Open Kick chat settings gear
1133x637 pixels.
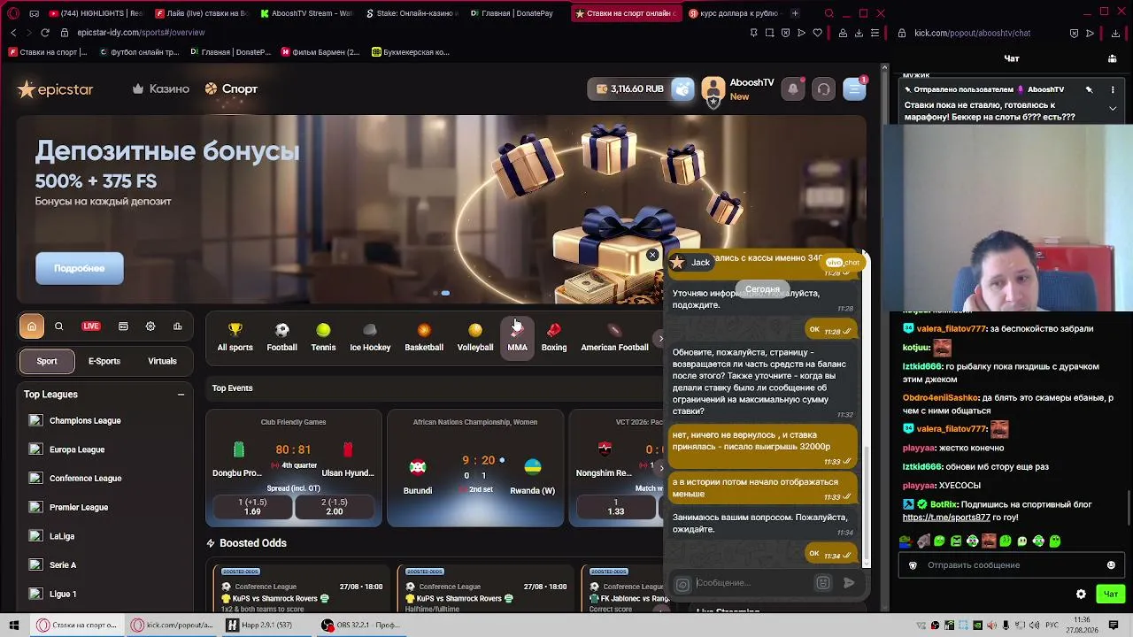[x=1081, y=595]
